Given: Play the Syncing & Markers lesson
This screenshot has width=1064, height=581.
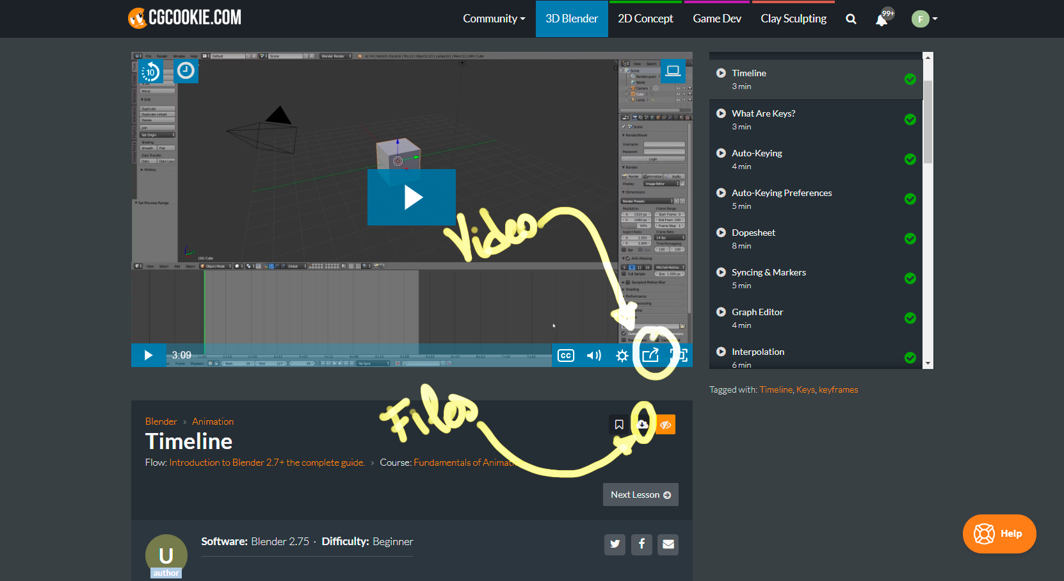Looking at the screenshot, I should [721, 272].
